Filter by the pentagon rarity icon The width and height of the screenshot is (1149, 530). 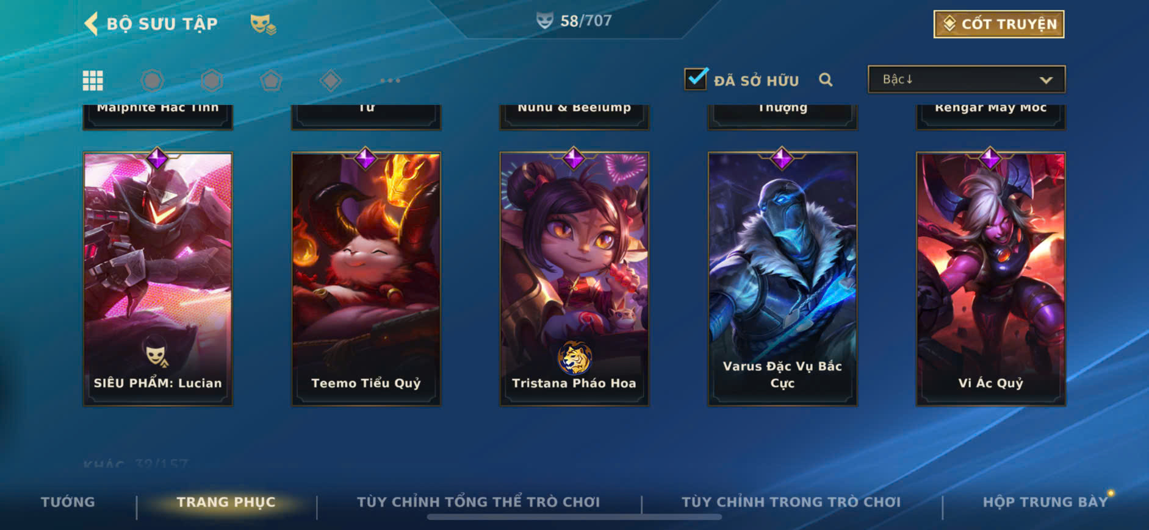(271, 80)
